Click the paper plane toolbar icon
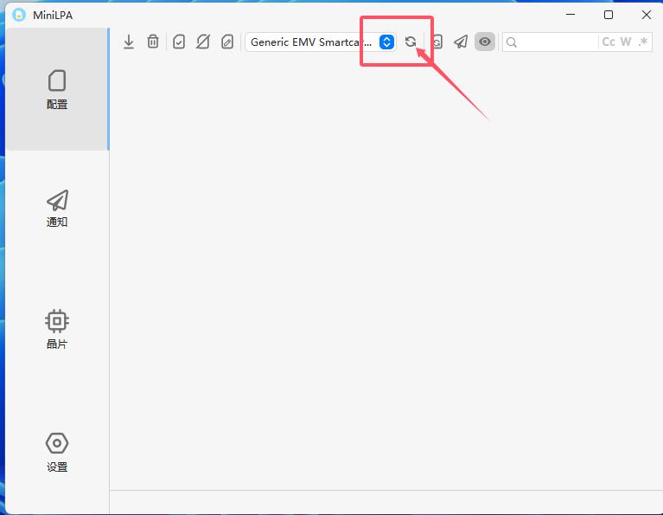Viewport: 663px width, 515px height. tap(461, 42)
